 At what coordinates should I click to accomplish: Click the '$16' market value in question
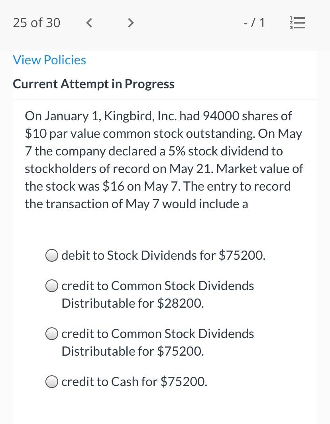click(x=113, y=186)
